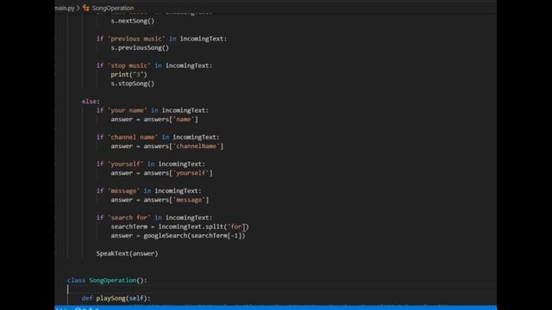Click the class symbol icon beside SongOperation breadcrumb

86,8
